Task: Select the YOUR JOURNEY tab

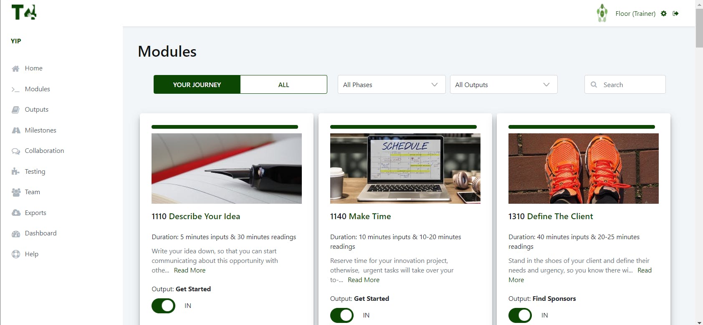Action: [x=197, y=85]
